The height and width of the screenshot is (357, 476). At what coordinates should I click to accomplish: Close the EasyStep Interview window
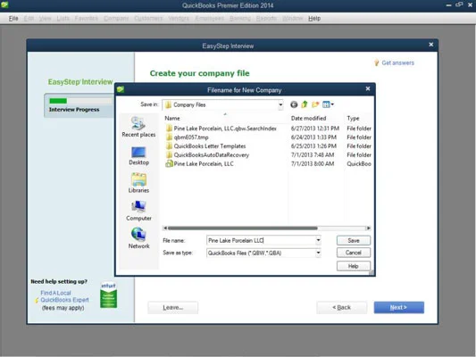click(430, 45)
